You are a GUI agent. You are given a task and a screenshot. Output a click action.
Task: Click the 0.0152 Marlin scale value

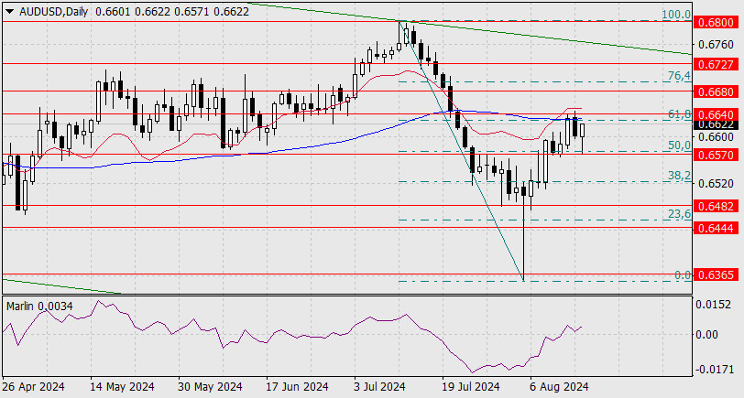(713, 304)
